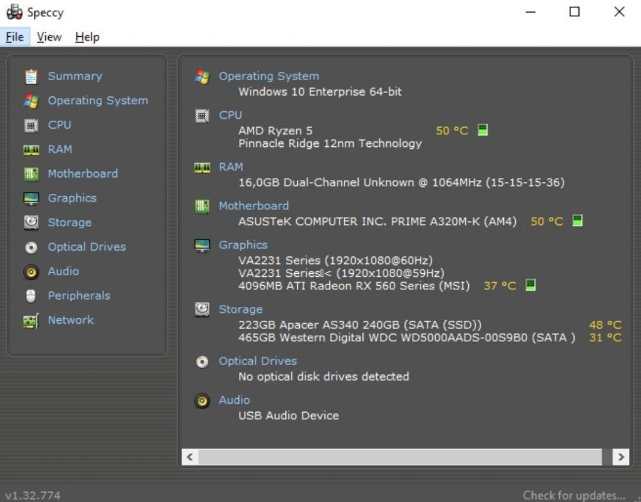This screenshot has width=641, height=502.
Task: Click the CPU chip icon in sidebar
Action: (31, 125)
